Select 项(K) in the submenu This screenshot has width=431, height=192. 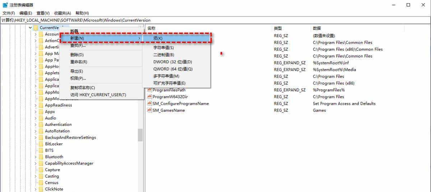(176, 38)
